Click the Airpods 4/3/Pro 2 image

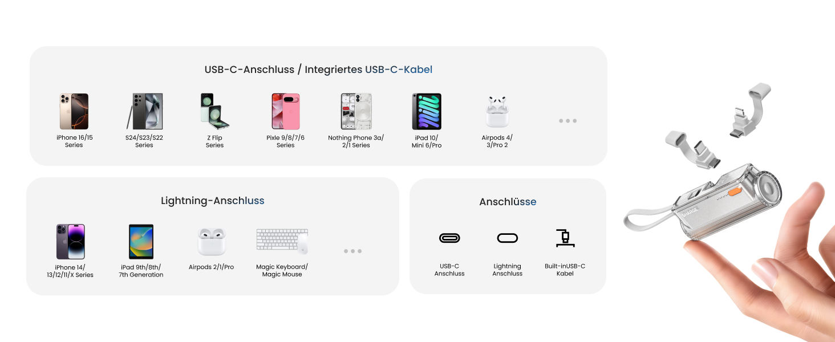pyautogui.click(x=497, y=112)
